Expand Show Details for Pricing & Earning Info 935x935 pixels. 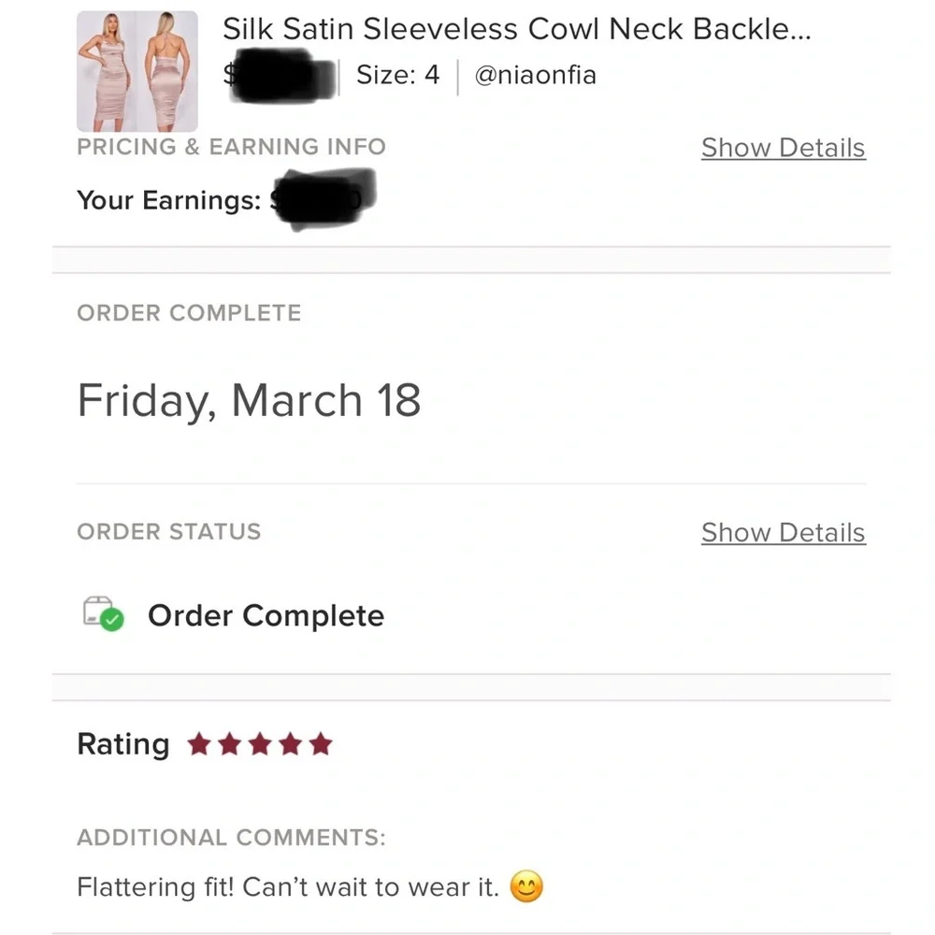pos(783,148)
